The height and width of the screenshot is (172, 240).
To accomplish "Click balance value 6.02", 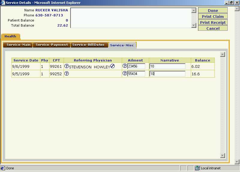I will click(x=196, y=67).
